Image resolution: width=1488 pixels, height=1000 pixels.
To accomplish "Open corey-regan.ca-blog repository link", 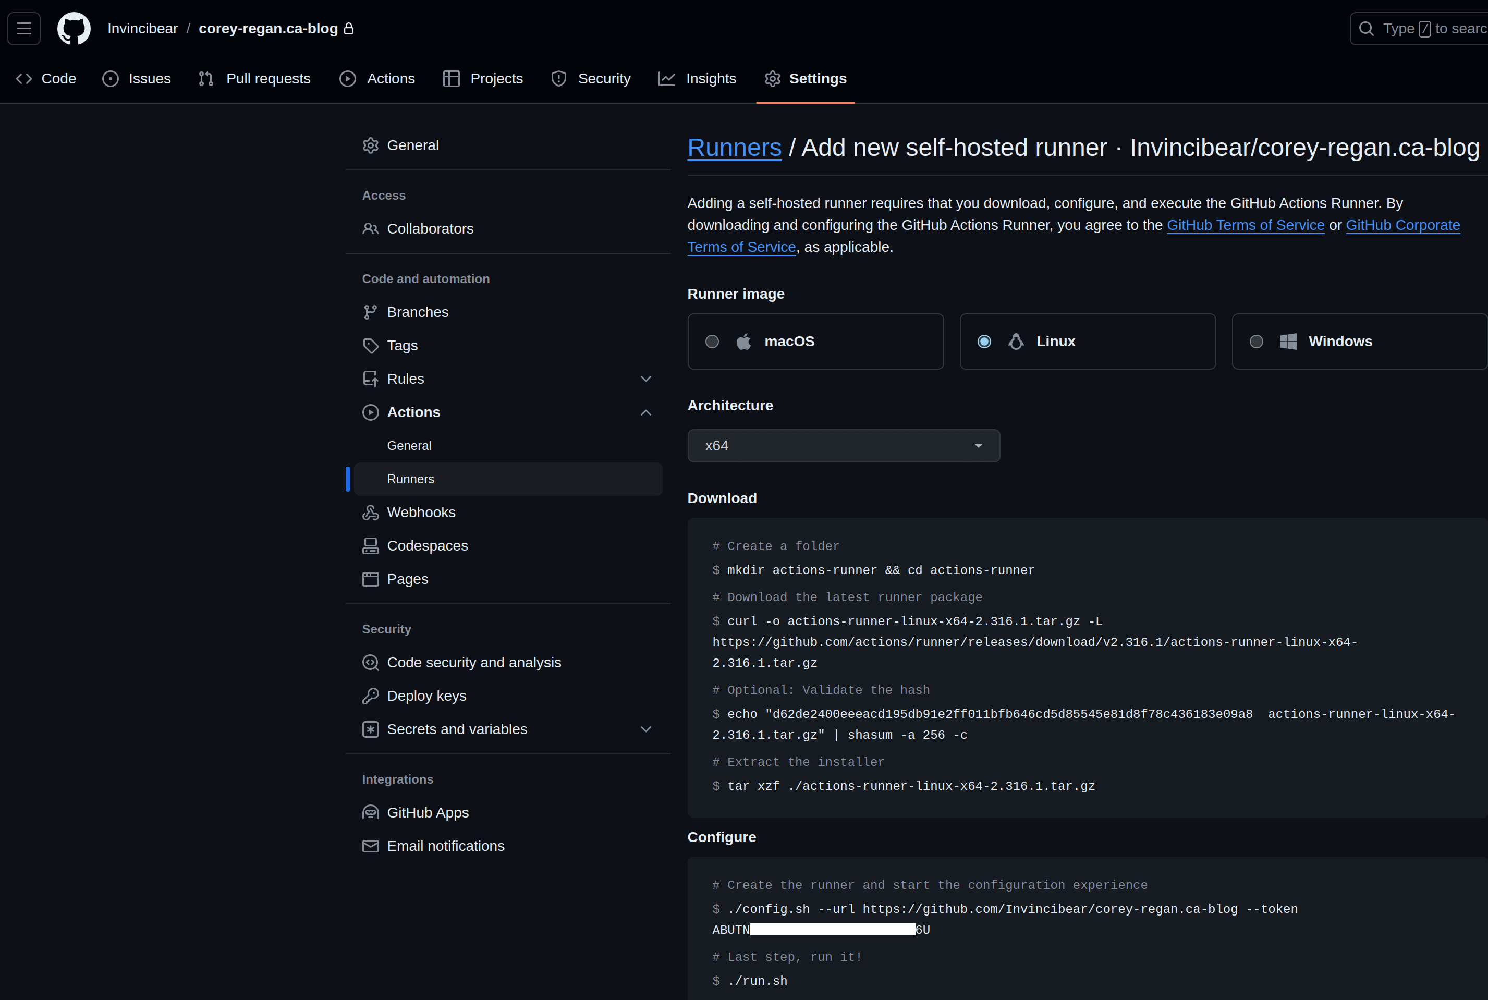I will pyautogui.click(x=268, y=29).
